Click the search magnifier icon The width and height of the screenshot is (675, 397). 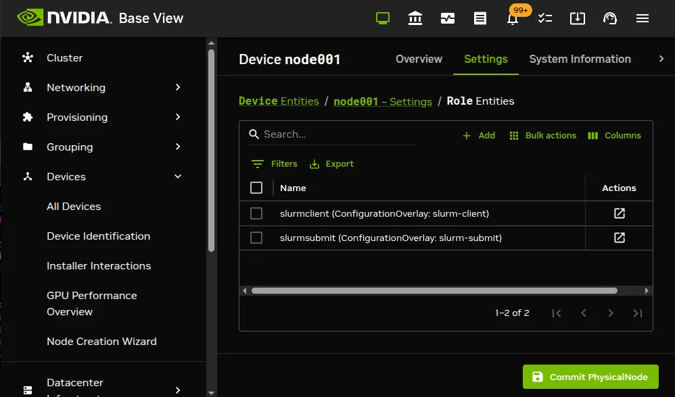point(254,134)
